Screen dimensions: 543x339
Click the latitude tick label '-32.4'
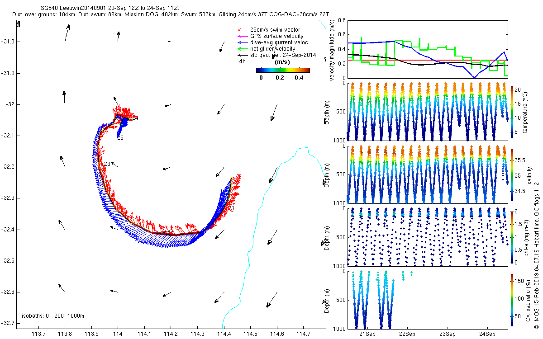pyautogui.click(x=7, y=230)
